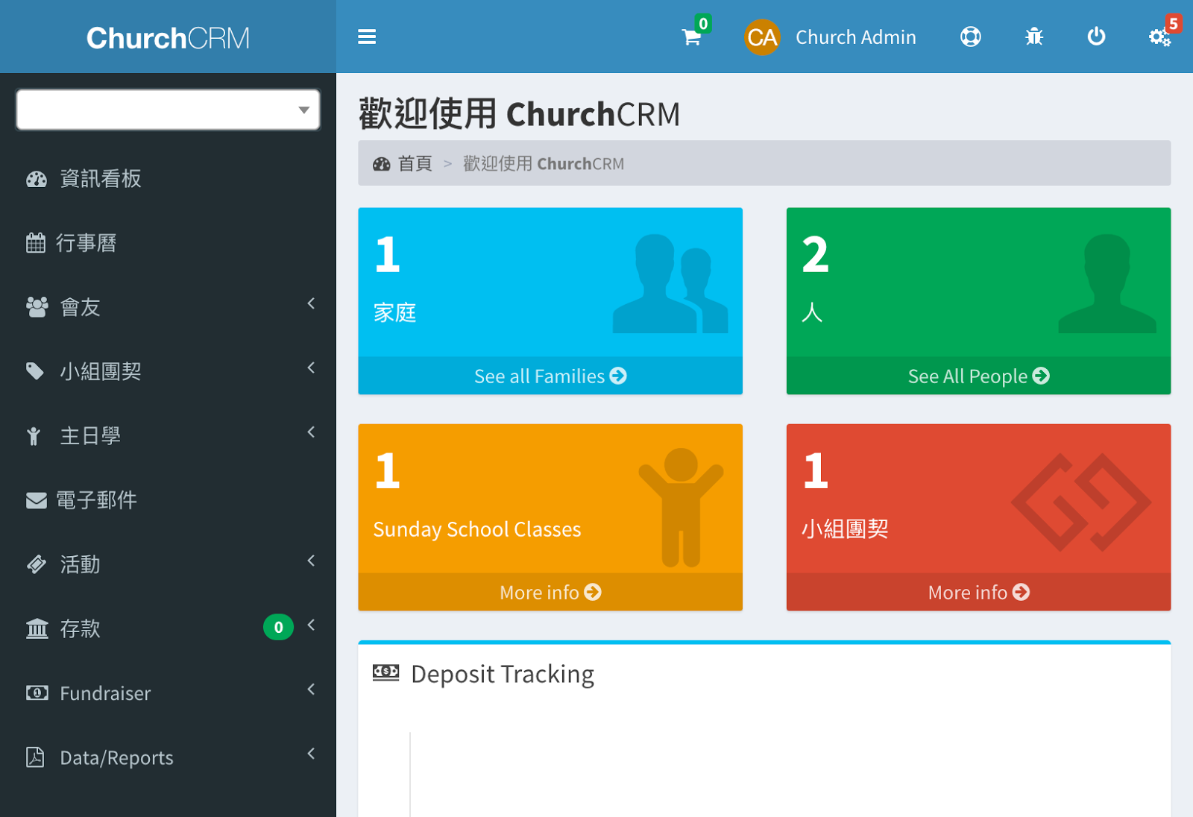Open the 行事曆 calendar section

[87, 242]
